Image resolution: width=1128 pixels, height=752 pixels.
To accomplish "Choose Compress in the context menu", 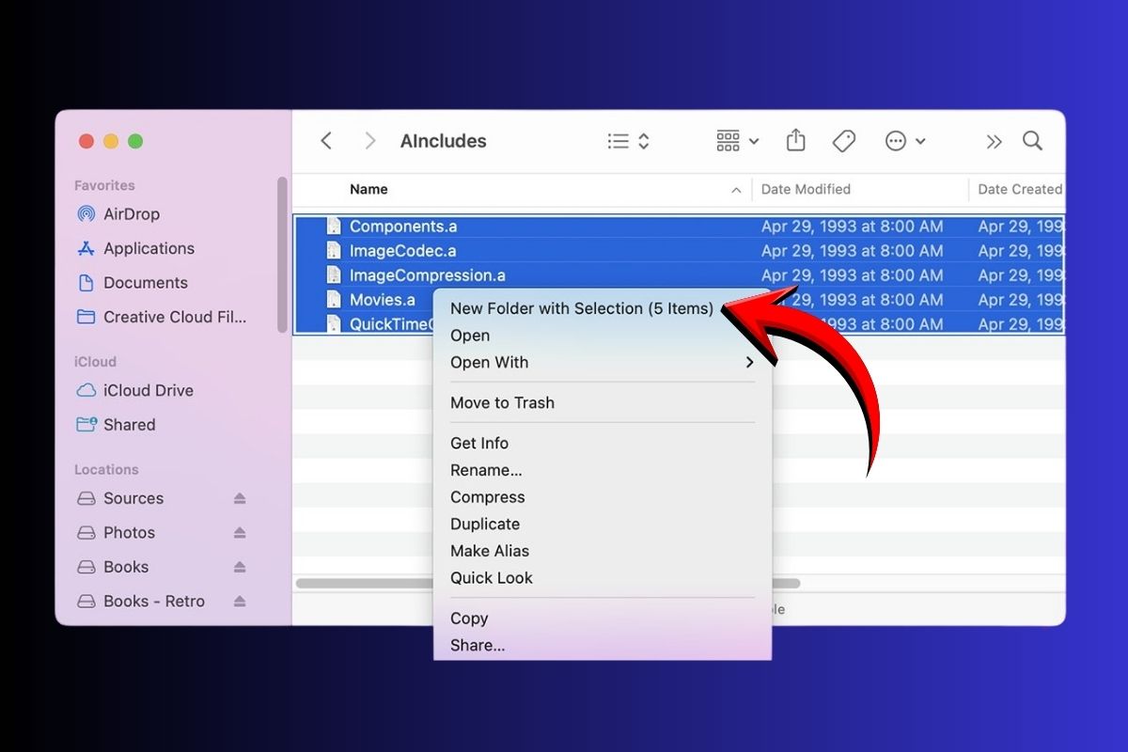I will pyautogui.click(x=487, y=497).
